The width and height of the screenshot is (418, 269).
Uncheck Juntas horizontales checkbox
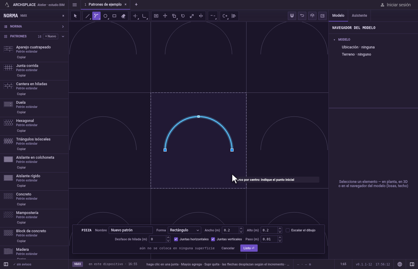pos(176,239)
